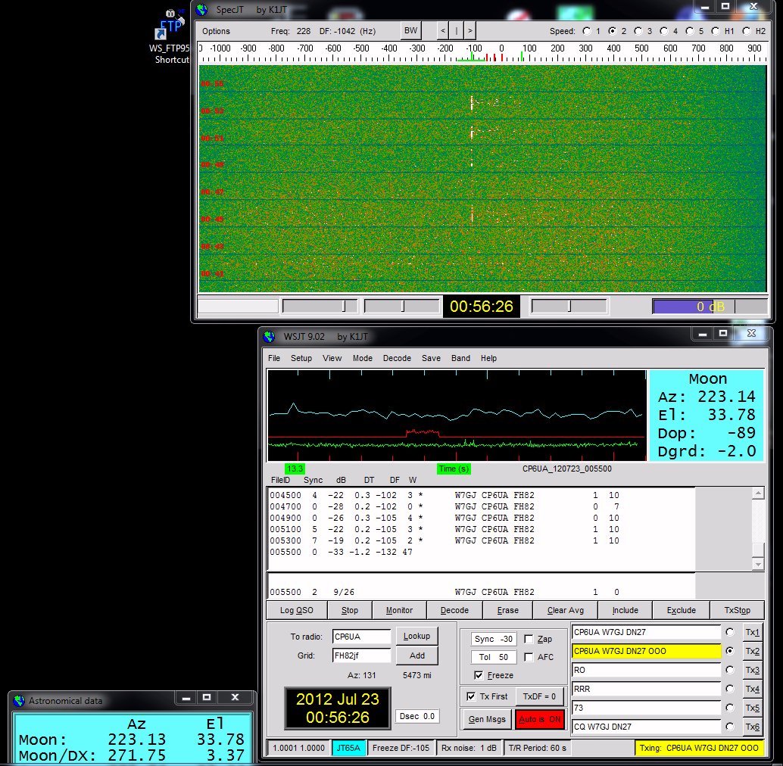Image resolution: width=783 pixels, height=766 pixels.
Task: Click the WSJT 9.02 title bar icon
Action: [269, 336]
